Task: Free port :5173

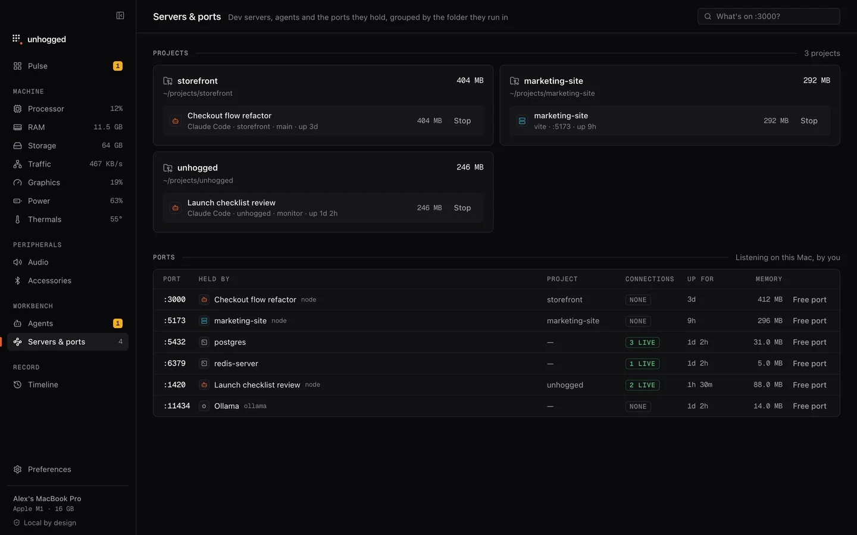Action: point(809,321)
